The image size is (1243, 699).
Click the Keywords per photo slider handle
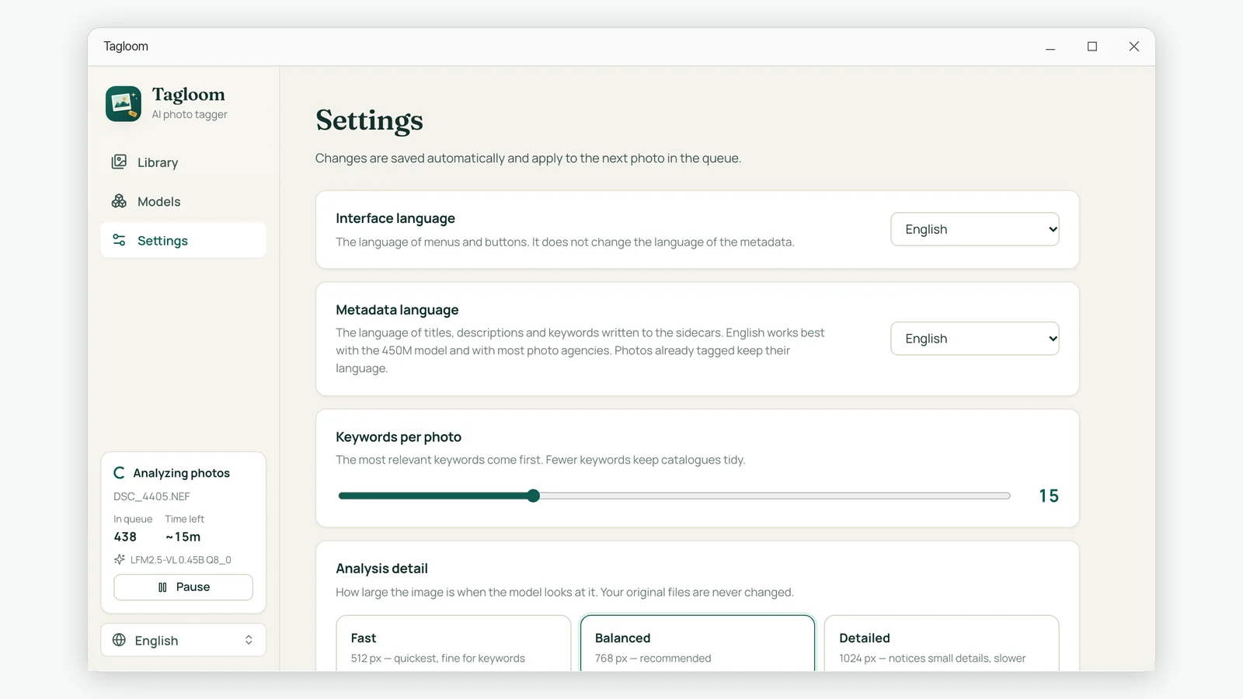point(533,496)
